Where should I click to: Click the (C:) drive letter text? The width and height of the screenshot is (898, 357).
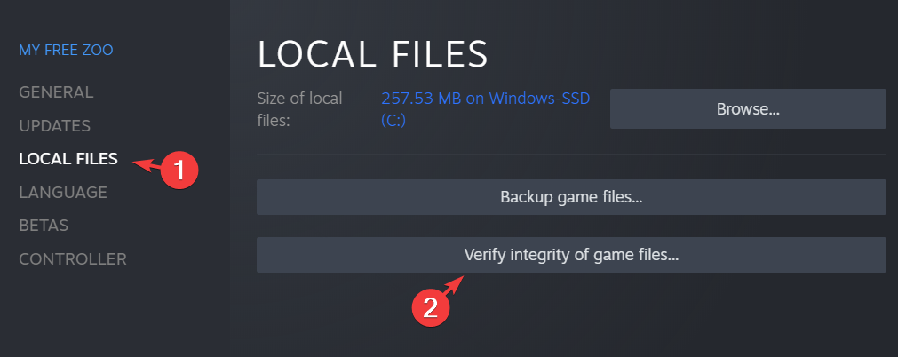393,120
